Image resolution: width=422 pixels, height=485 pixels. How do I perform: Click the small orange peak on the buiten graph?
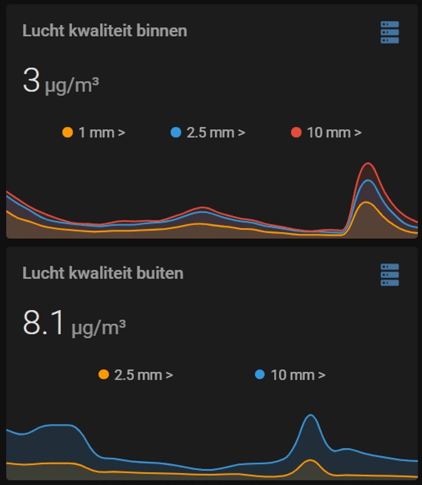click(x=310, y=461)
